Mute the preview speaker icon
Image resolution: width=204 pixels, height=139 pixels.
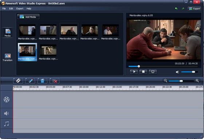coord(177,72)
